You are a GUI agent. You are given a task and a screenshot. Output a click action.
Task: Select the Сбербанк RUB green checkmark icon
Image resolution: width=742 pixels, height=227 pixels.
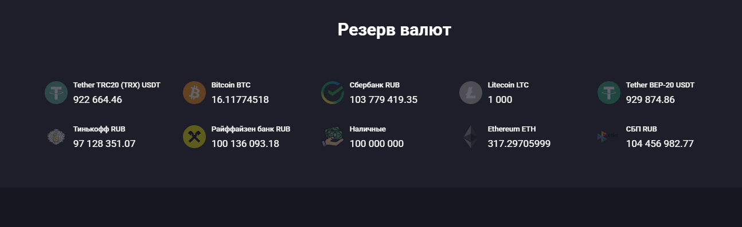point(333,93)
